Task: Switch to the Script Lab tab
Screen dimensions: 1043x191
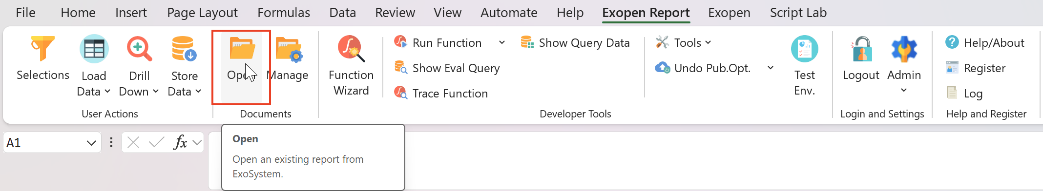Action: pyautogui.click(x=798, y=13)
